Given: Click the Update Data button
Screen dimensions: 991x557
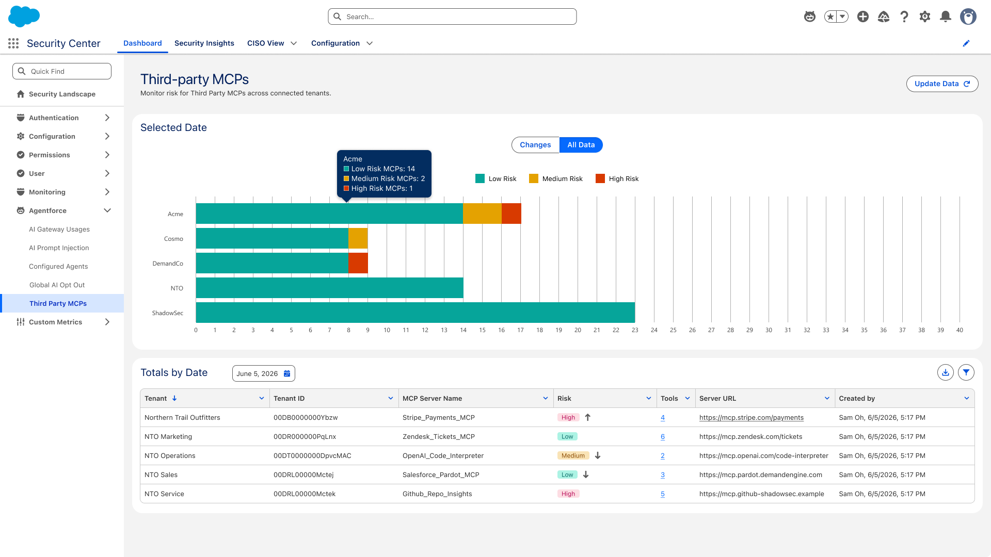Looking at the screenshot, I should point(942,84).
